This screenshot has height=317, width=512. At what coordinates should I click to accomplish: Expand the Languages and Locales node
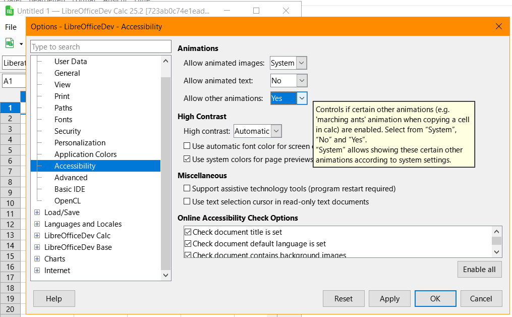click(x=37, y=224)
